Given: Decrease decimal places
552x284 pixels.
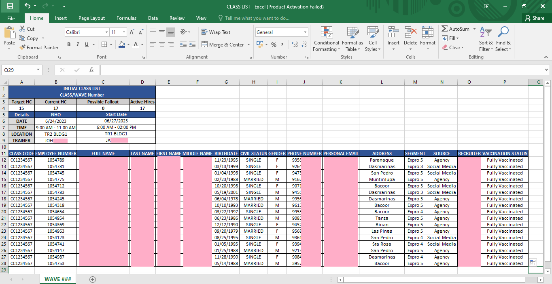Looking at the screenshot, I should [x=304, y=44].
